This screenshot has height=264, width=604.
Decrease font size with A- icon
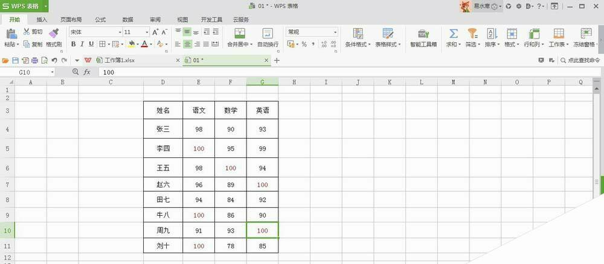pos(164,33)
